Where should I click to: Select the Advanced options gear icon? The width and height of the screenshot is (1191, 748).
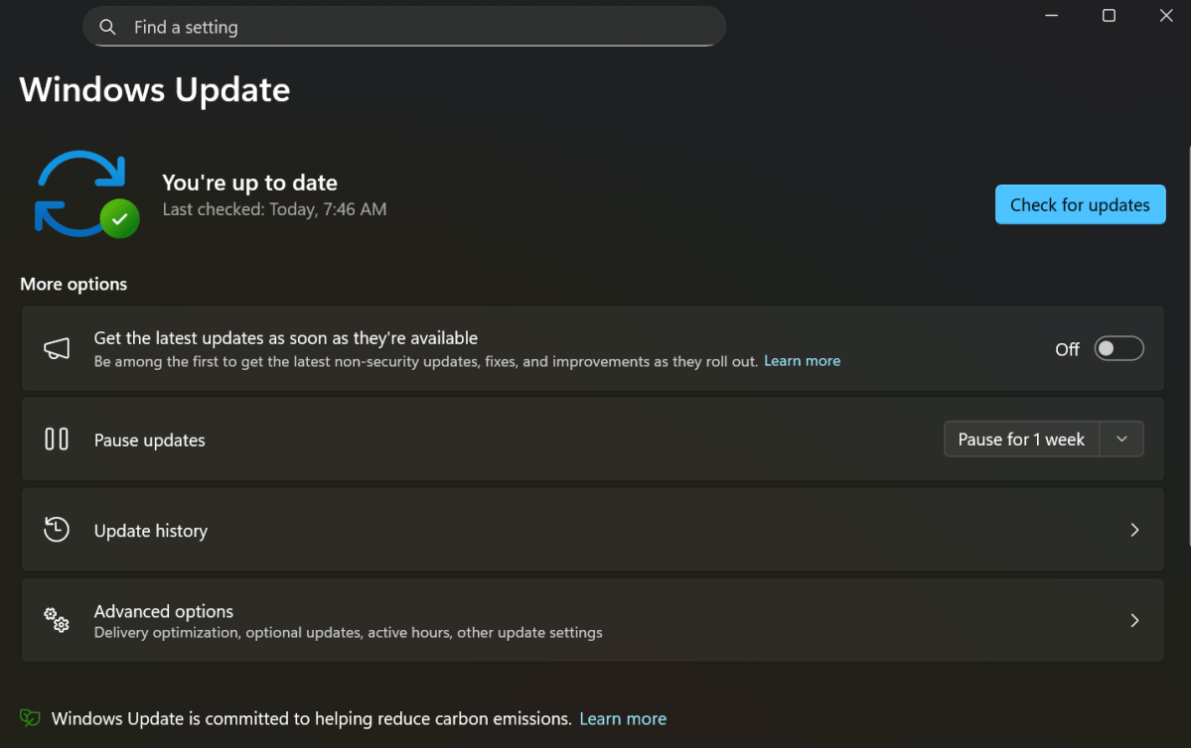pyautogui.click(x=57, y=619)
